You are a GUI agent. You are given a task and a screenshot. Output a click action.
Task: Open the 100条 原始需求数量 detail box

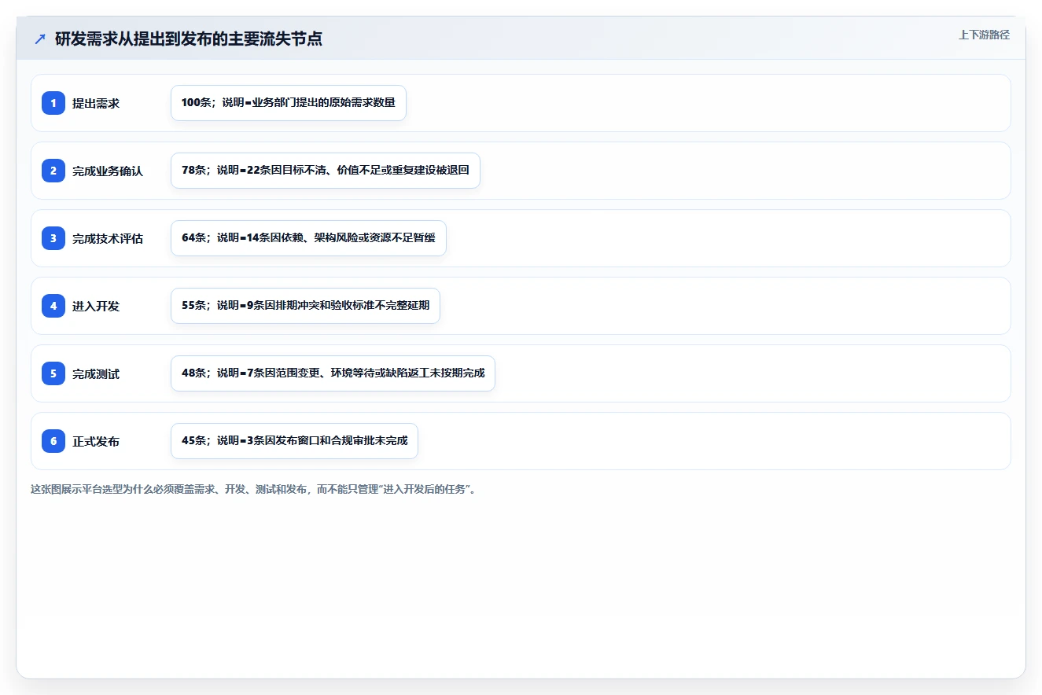(289, 103)
